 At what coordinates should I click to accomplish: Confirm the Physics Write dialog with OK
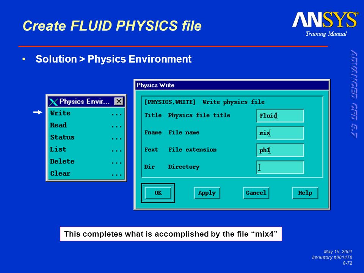pyautogui.click(x=158, y=193)
